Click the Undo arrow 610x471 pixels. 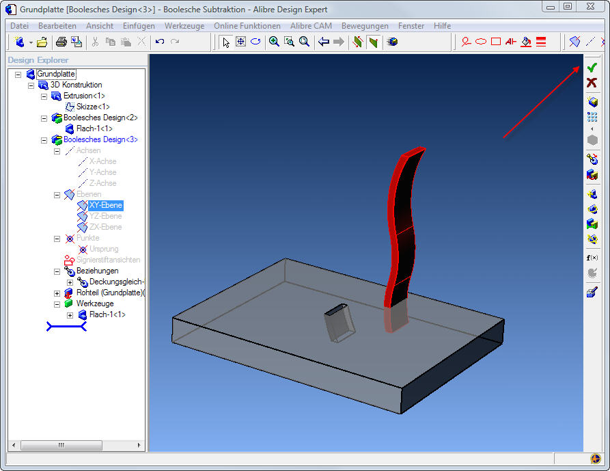(160, 42)
